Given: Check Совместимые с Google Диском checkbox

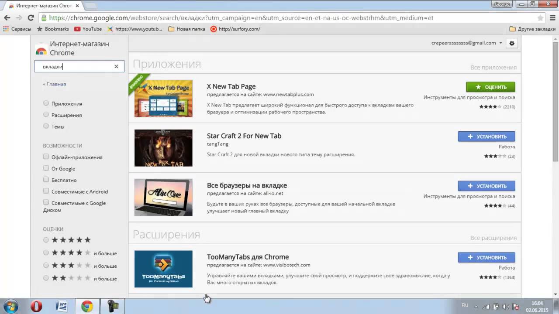Looking at the screenshot, I should (x=46, y=202).
